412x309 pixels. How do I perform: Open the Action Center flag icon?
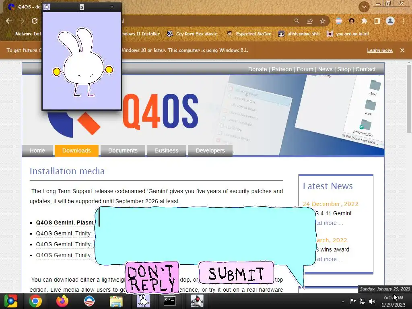(352, 301)
